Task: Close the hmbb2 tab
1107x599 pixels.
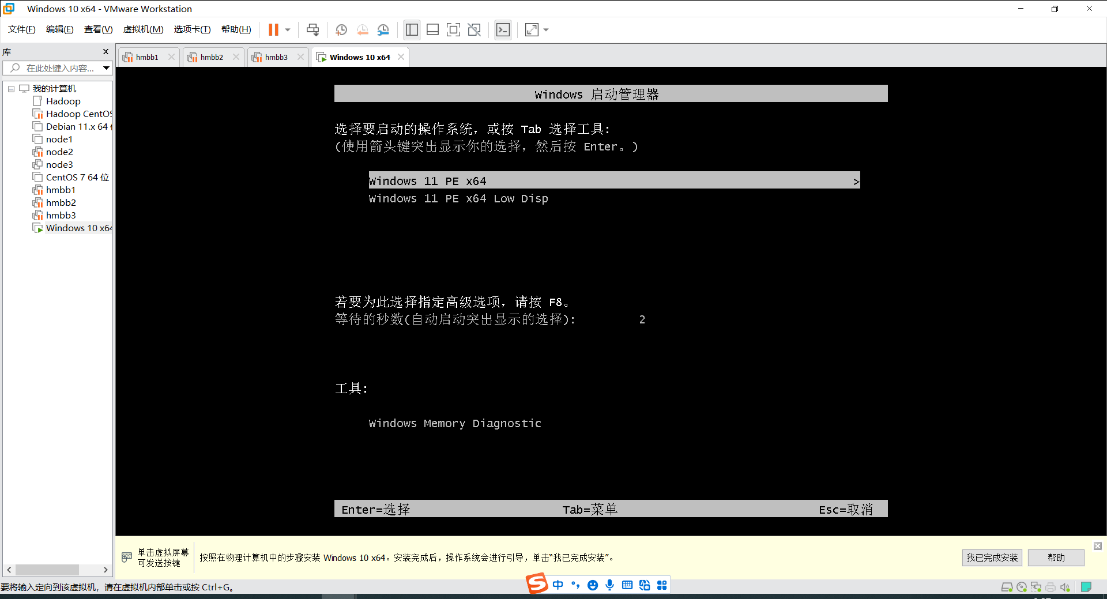Action: (x=236, y=56)
